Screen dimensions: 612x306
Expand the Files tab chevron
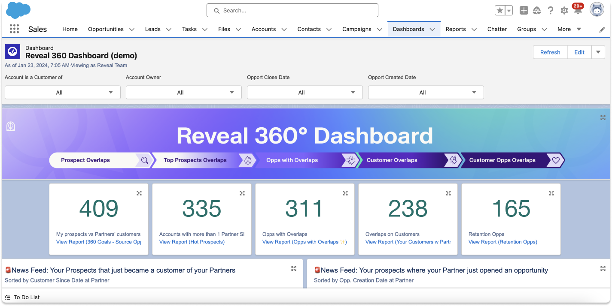tap(238, 30)
